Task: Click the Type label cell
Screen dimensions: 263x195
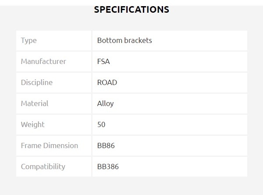Action: [x=29, y=40]
